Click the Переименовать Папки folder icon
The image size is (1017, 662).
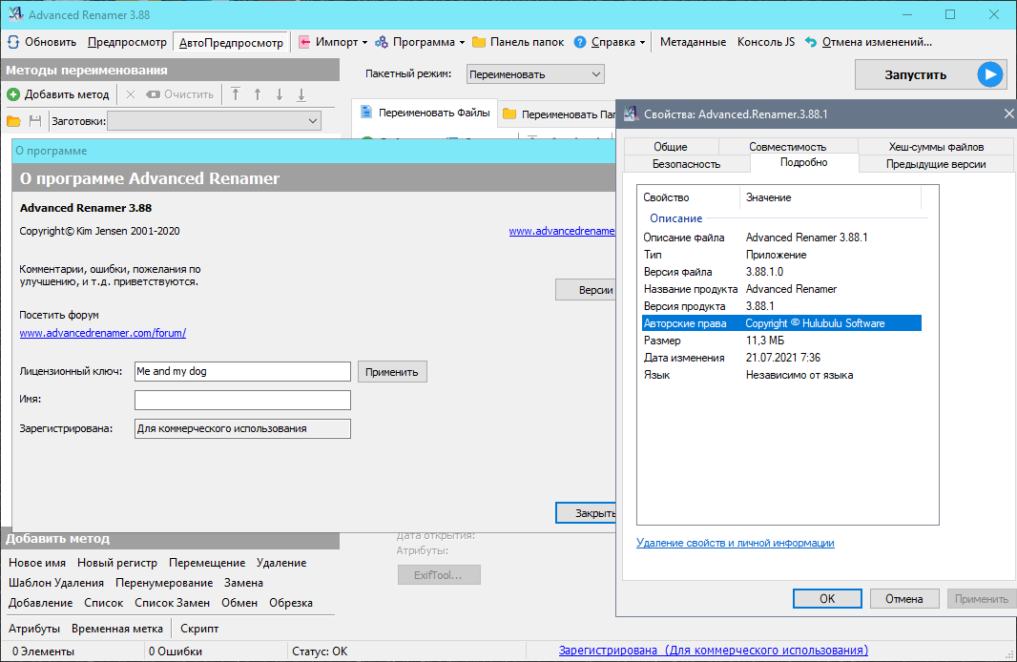[x=509, y=114]
